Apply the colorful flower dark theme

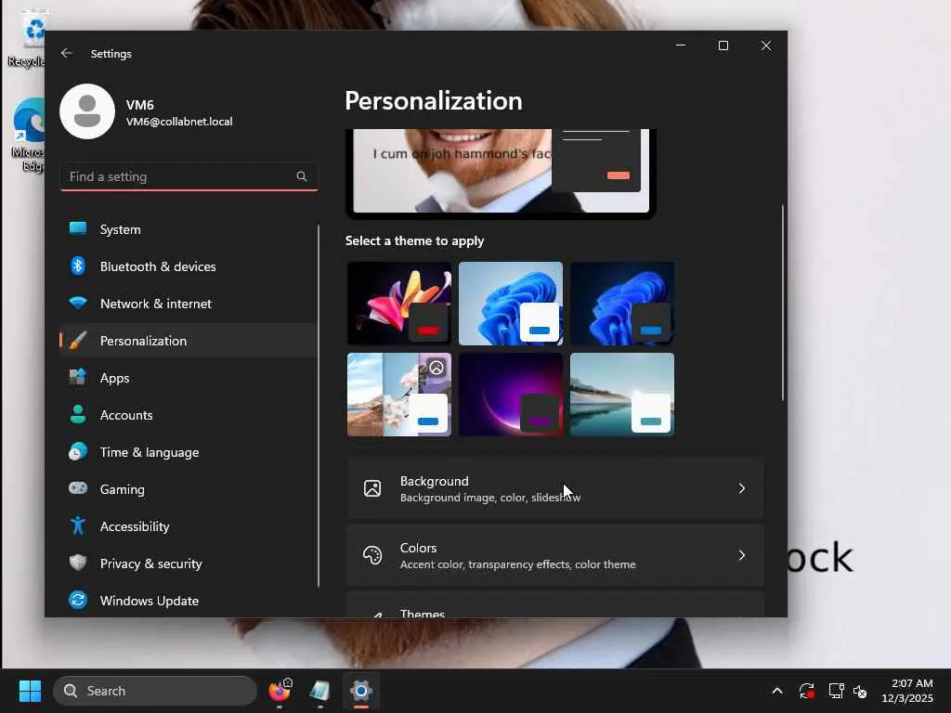tap(399, 304)
